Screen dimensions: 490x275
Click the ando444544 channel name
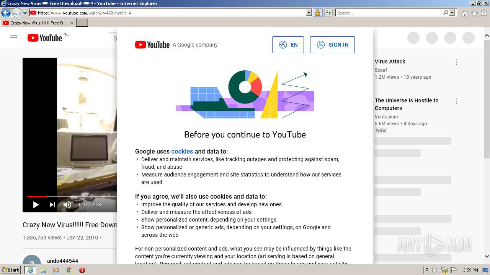coord(62,261)
